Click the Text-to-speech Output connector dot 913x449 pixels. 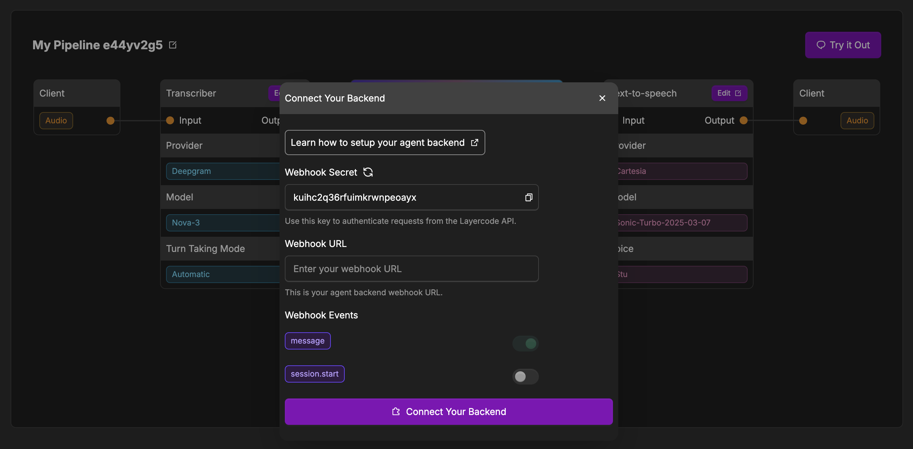coord(744,120)
